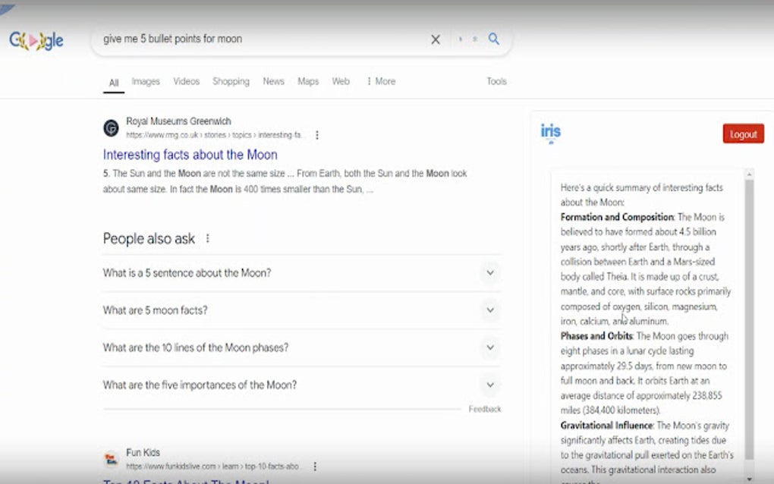Open the 'Interesting facts about the Moon' link
This screenshot has height=484, width=774.
pyautogui.click(x=190, y=155)
